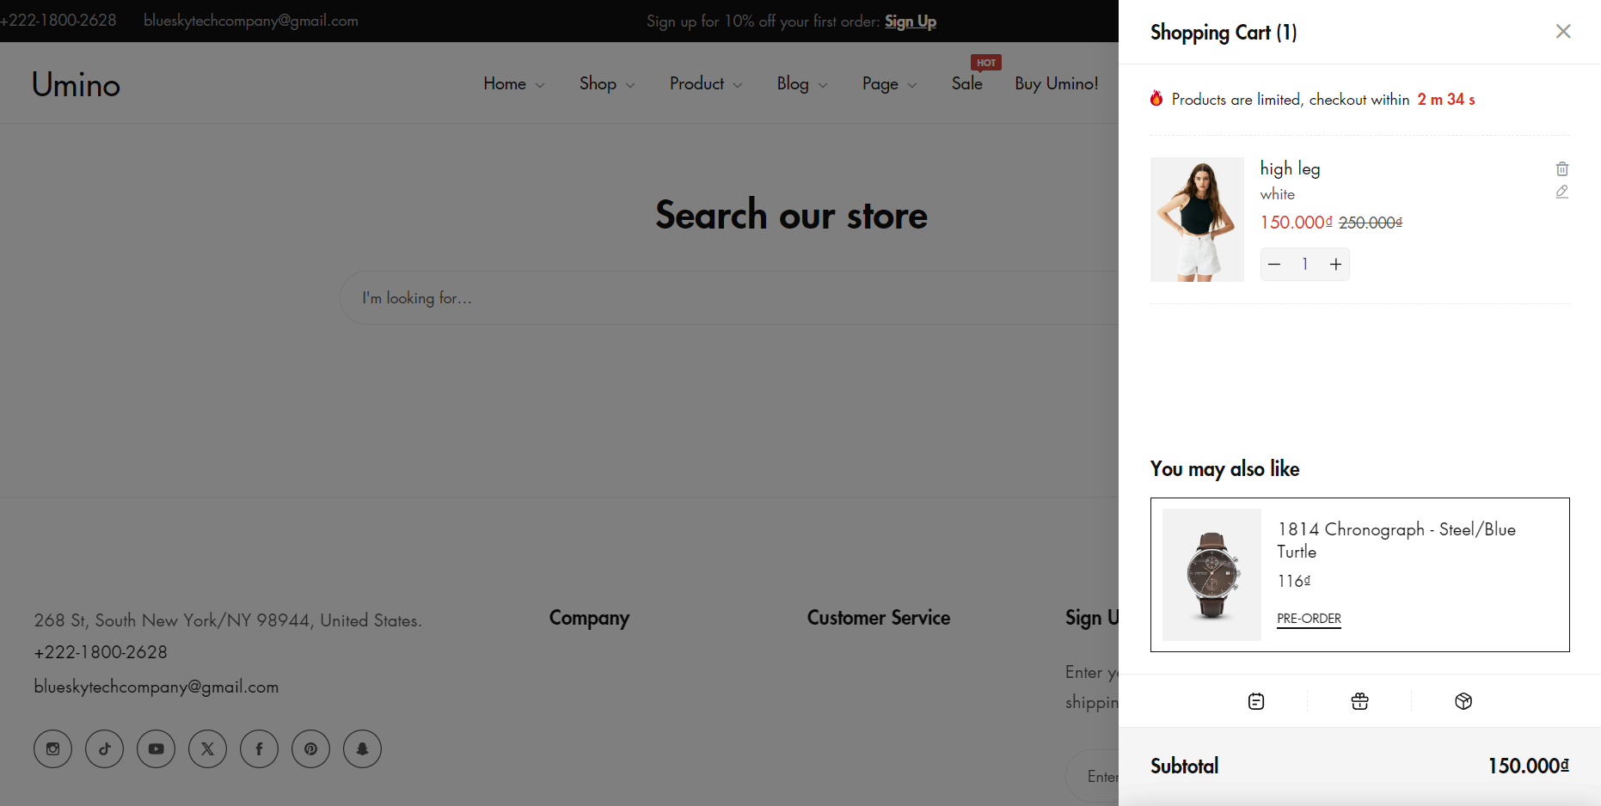This screenshot has height=806, width=1601.
Task: Open the Pinterest social icon
Action: point(310,748)
